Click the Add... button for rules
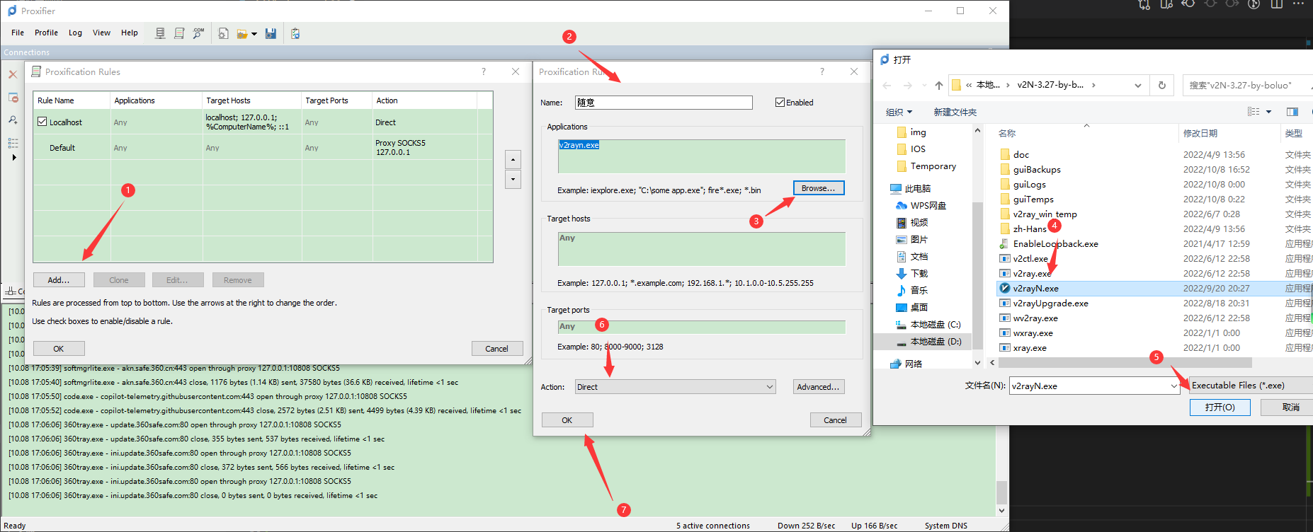Viewport: 1313px width, 532px height. (59, 280)
